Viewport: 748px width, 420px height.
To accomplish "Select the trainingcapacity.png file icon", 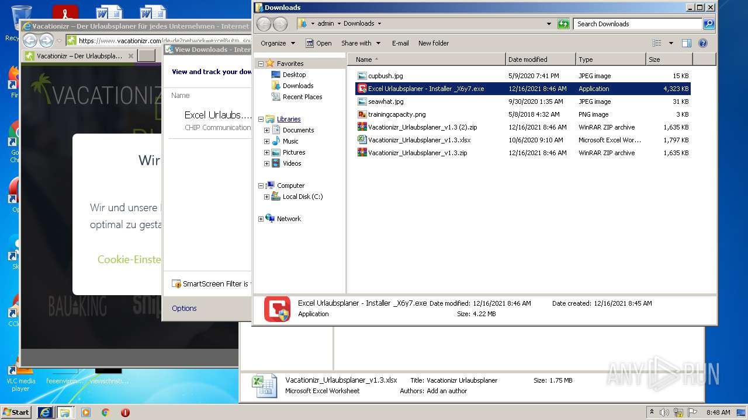I will [x=362, y=114].
